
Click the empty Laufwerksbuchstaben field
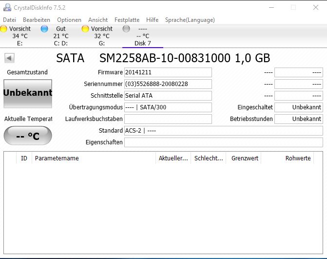coord(168,119)
